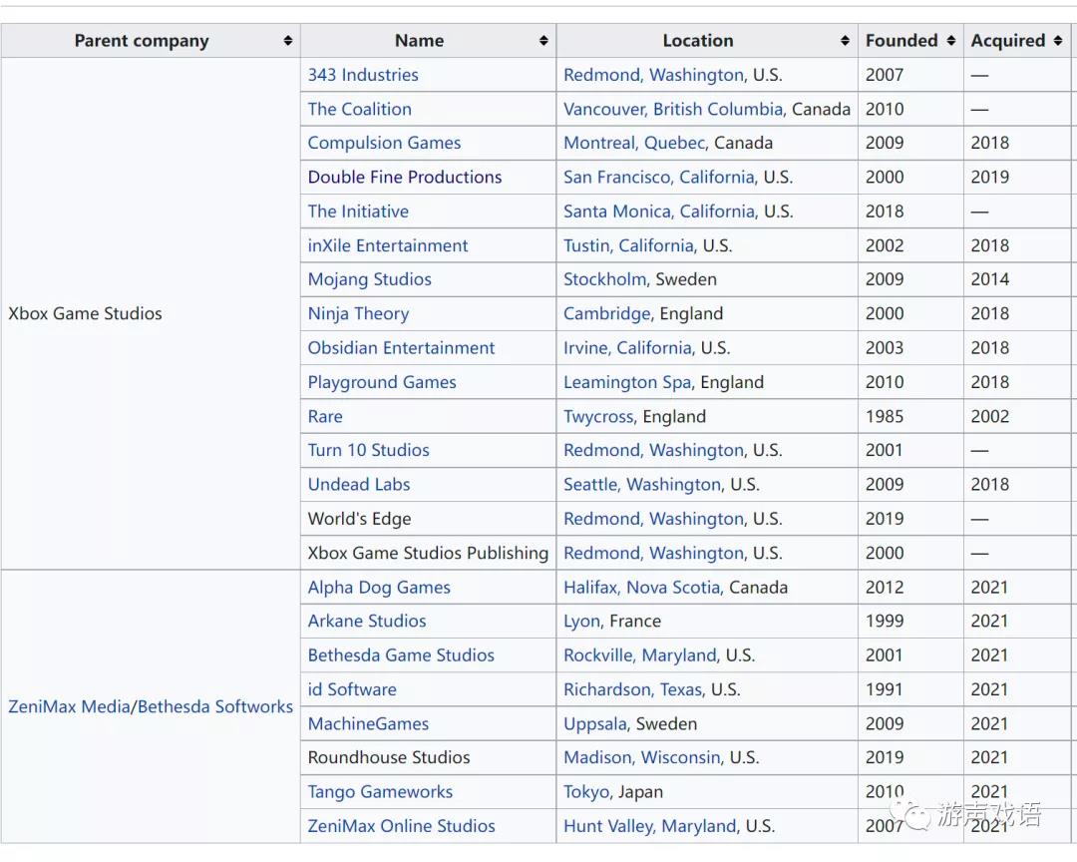Open the Arkane Studios link
1077x862 pixels.
367,622
